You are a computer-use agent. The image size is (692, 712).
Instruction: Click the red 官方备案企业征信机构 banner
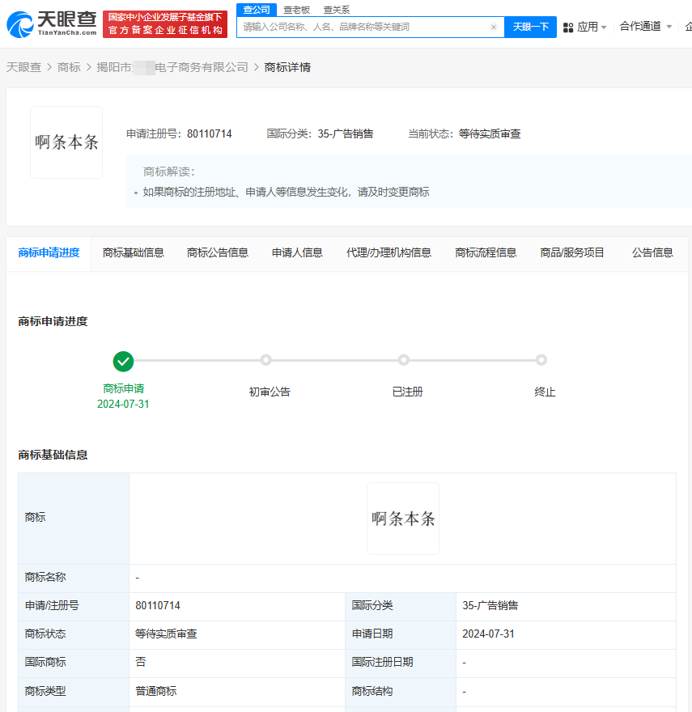[165, 24]
